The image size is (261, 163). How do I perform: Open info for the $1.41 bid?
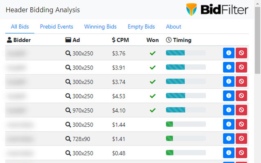[x=229, y=139]
